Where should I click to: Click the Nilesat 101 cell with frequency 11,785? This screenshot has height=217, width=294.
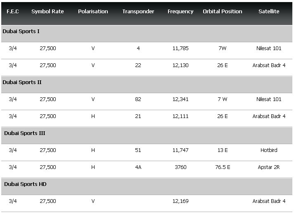click(269, 48)
